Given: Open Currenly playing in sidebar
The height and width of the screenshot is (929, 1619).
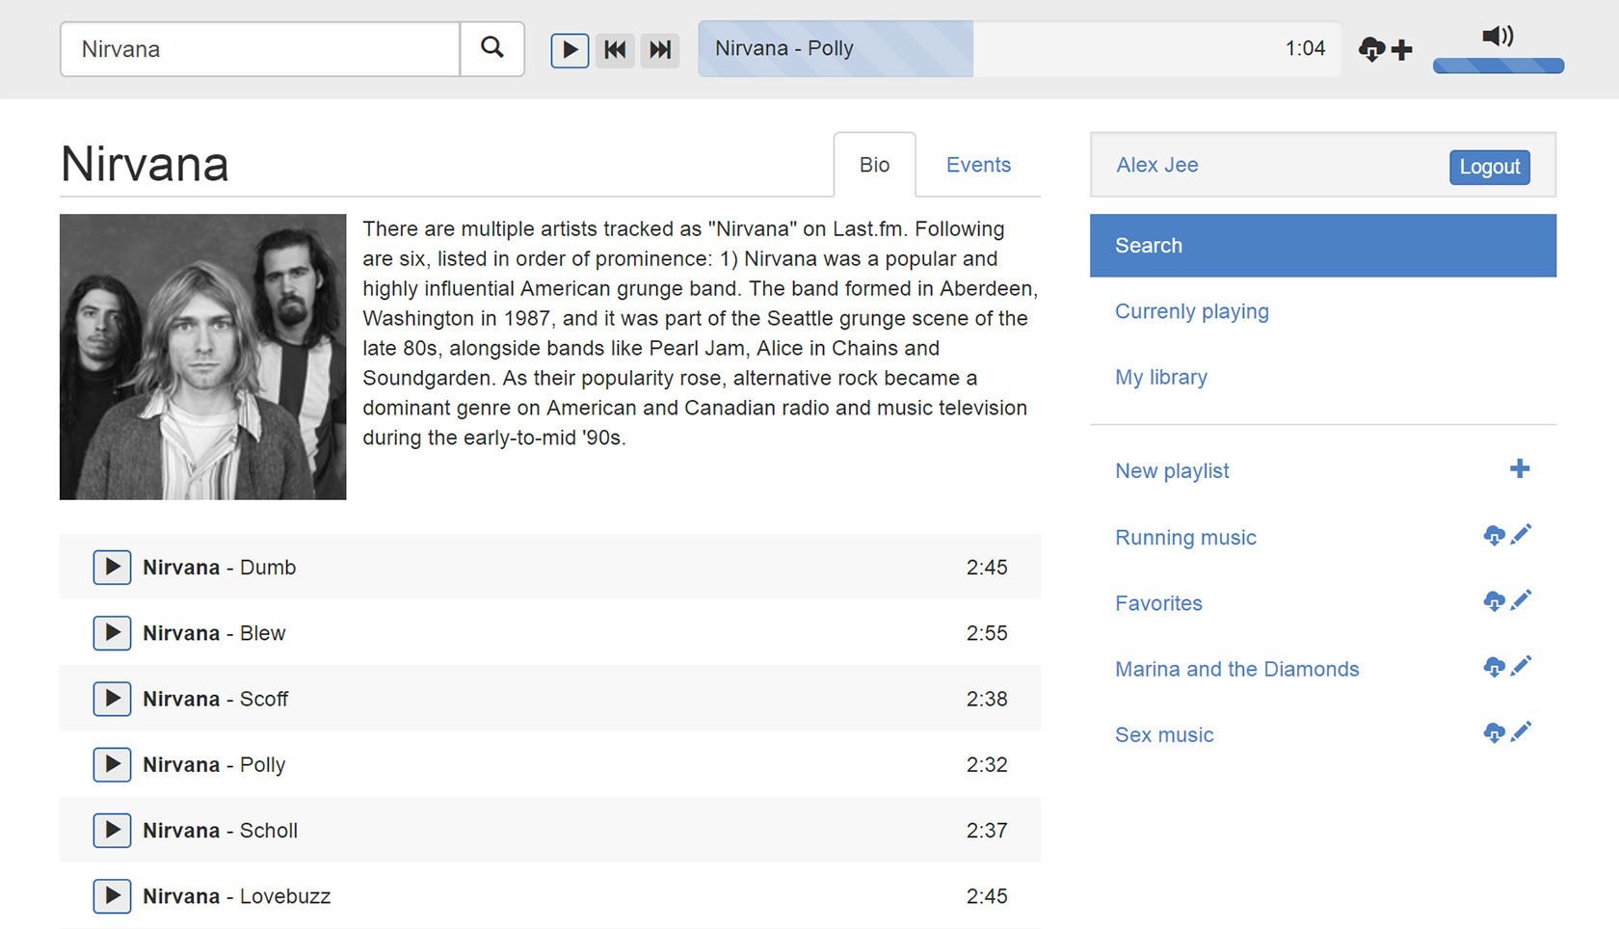Looking at the screenshot, I should tap(1191, 311).
